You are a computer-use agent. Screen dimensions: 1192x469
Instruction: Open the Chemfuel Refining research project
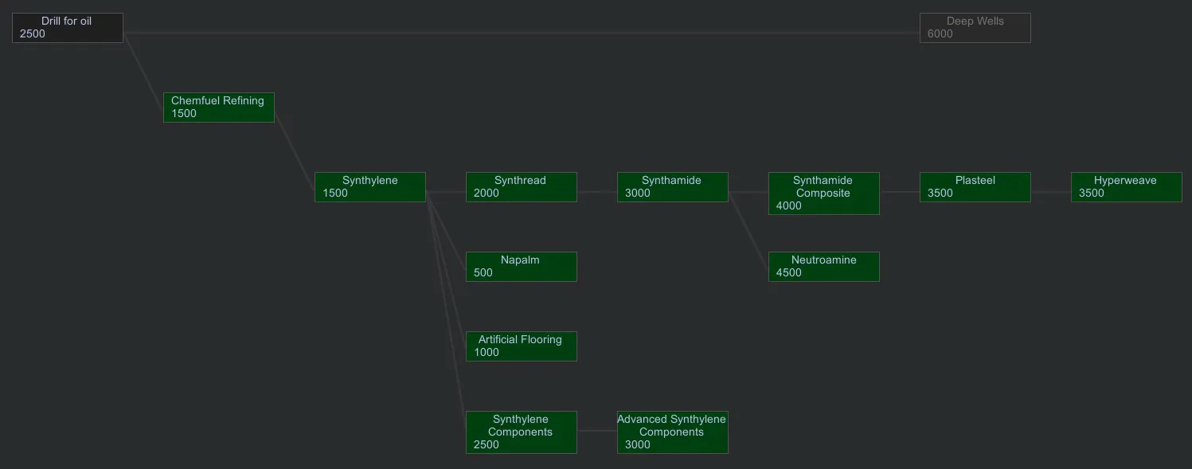click(219, 107)
